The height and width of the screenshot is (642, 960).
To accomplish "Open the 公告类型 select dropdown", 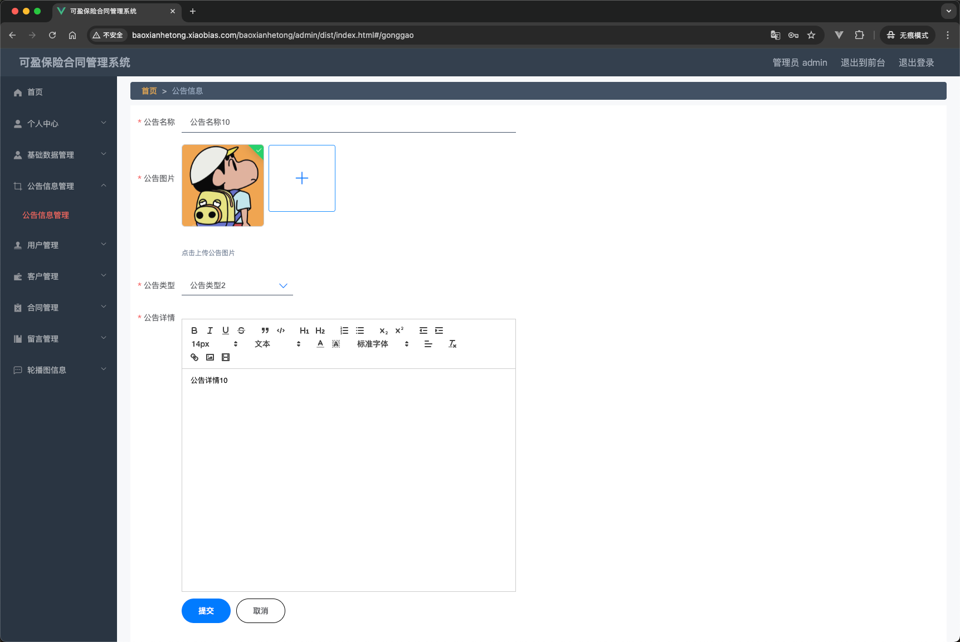I will [237, 285].
